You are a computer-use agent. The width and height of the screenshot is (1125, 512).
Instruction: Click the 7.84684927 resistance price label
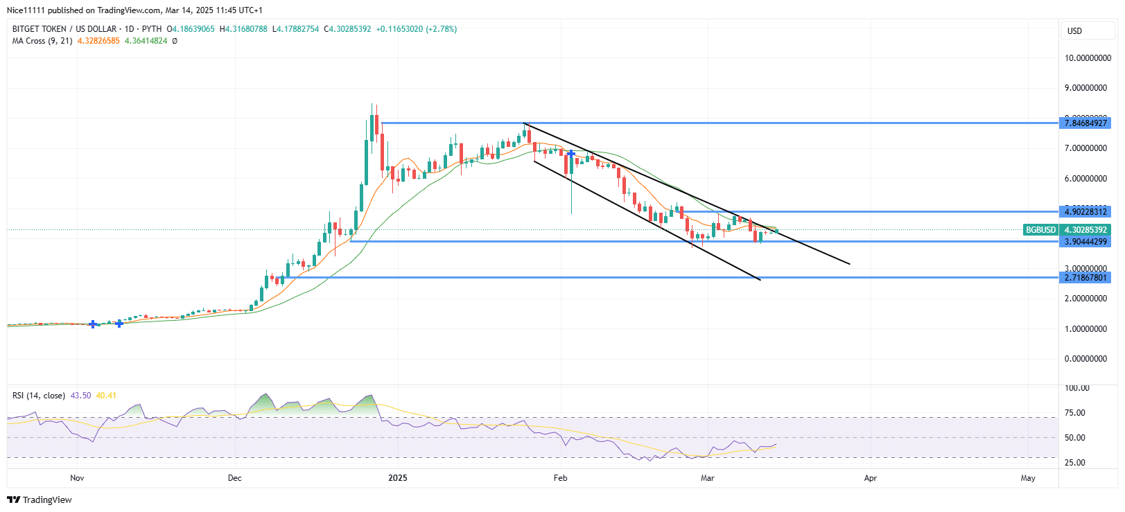pos(1085,123)
